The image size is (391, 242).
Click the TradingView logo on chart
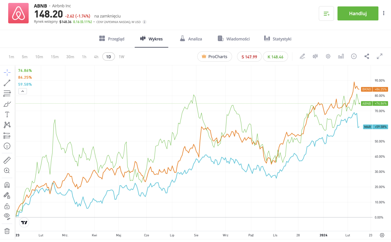click(x=24, y=223)
